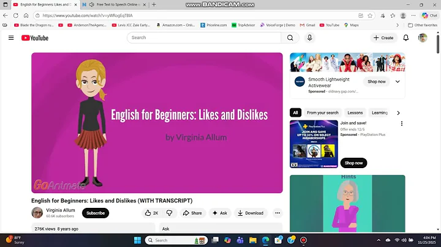441x247 pixels.
Task: Open options menu for PlayStation Plus ad
Action: click(x=402, y=123)
